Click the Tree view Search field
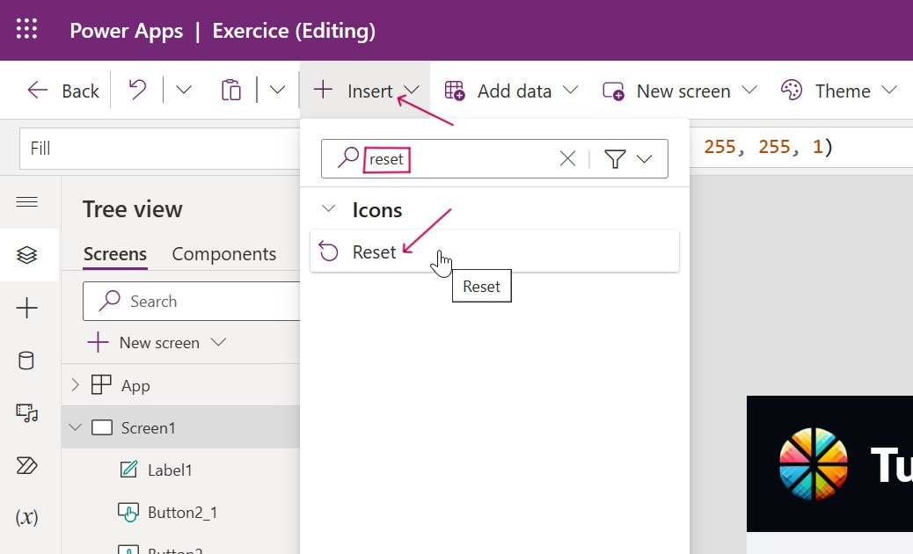 click(191, 301)
